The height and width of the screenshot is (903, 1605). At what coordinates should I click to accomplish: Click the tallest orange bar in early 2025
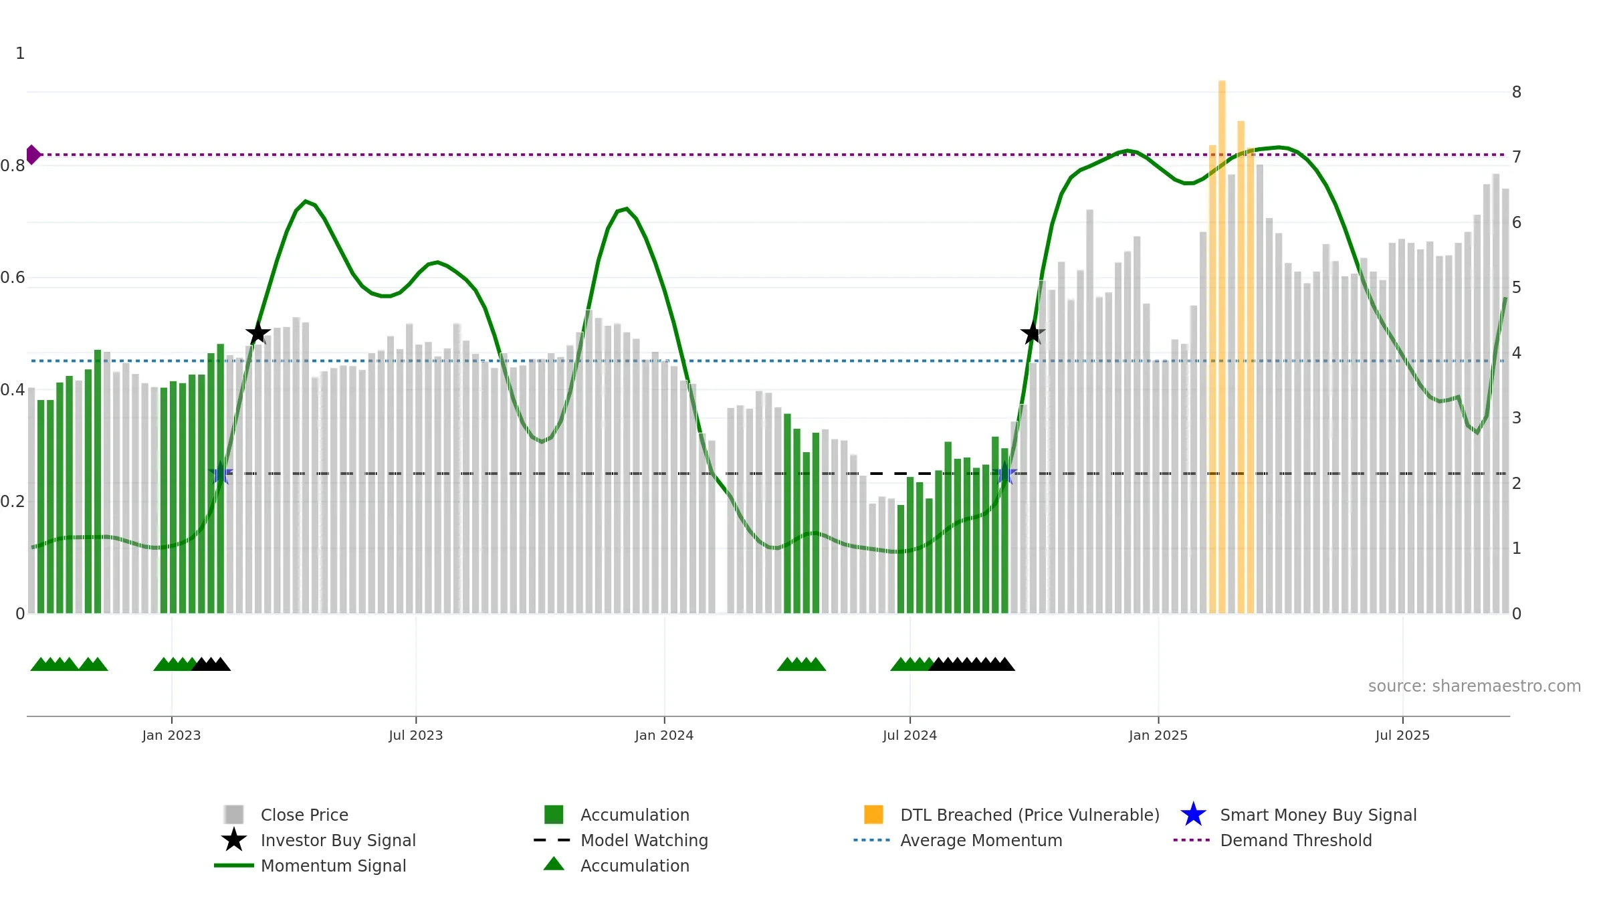pos(1222,346)
